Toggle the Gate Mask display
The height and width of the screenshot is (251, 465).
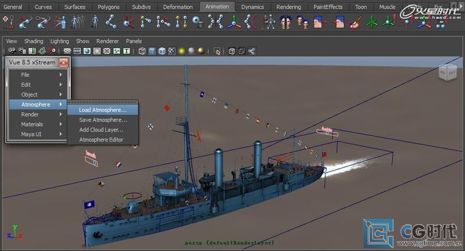97,51
